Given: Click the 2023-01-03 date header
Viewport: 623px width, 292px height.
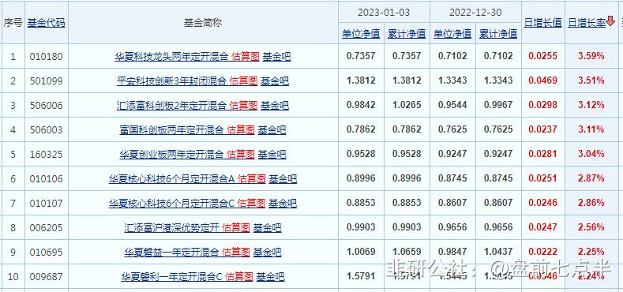Looking at the screenshot, I should pyautogui.click(x=384, y=13).
